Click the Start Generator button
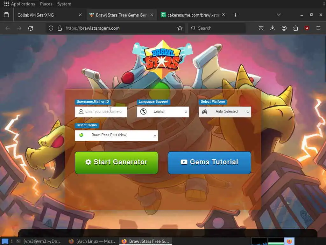Screen dimensions: 326x245 (117, 163)
